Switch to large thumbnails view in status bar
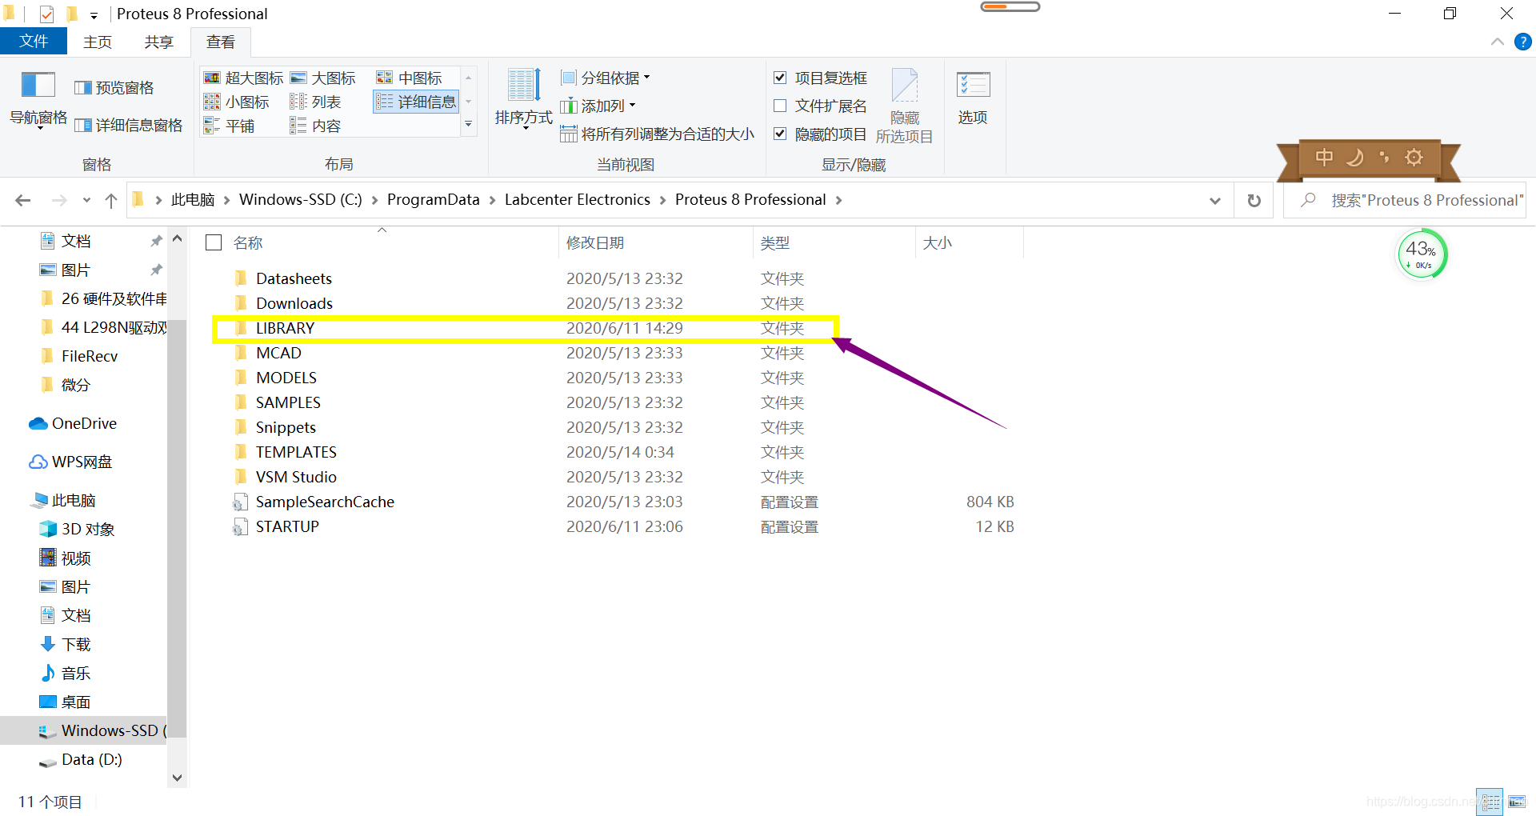The width and height of the screenshot is (1536, 816). [x=1517, y=802]
